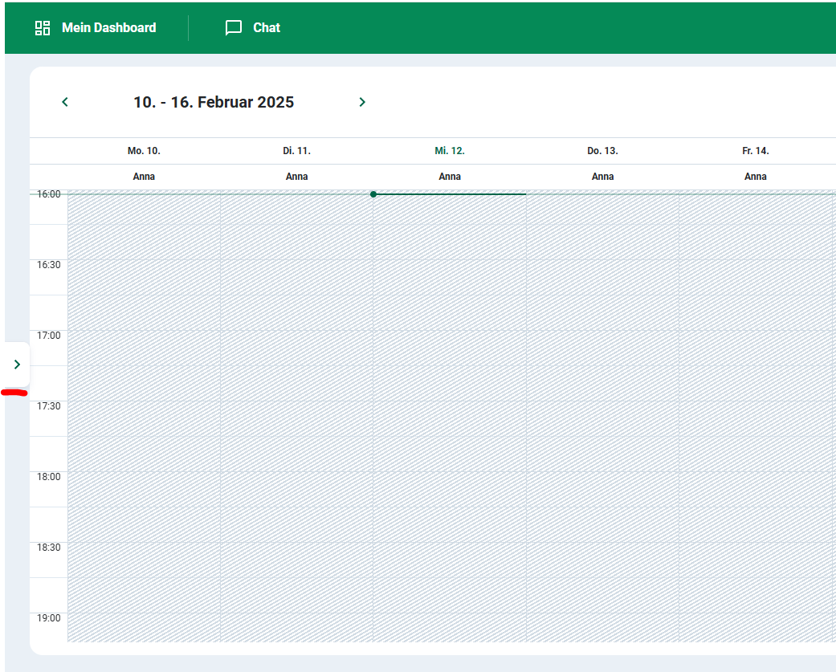
Task: Click the current time marker dot on Wednesday
Action: (x=373, y=194)
